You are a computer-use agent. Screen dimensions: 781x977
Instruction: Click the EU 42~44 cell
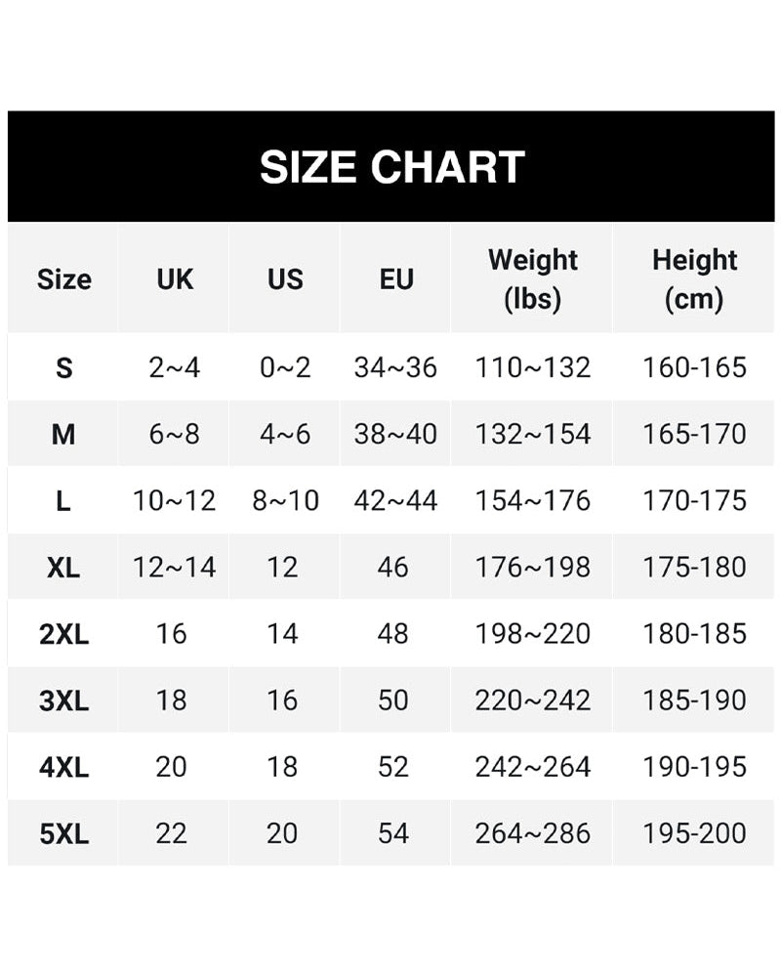(395, 501)
